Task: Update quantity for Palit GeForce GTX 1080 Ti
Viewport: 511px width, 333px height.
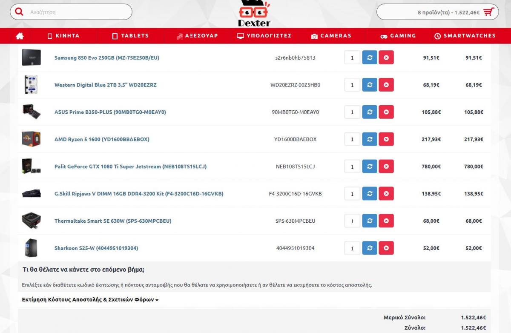Action: coord(370,166)
